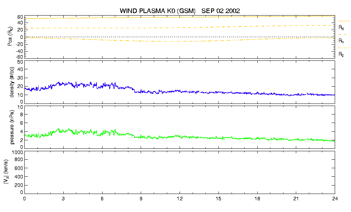This screenshot has height=212, width=351.
Task: Click the dotted zero line in position panel
Action: tap(179, 37)
